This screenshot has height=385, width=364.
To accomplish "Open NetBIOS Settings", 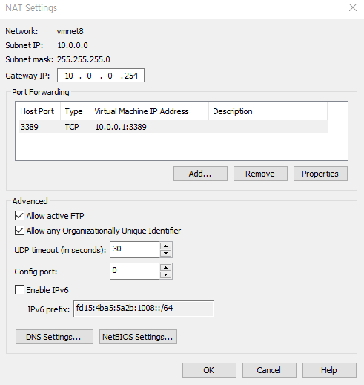I will pos(138,337).
